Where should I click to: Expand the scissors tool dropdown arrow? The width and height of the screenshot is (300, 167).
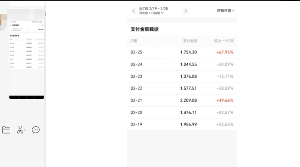25,131
